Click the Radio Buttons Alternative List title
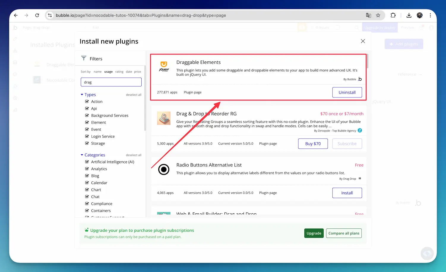Viewport: 446px width, 272px height. pos(209,165)
